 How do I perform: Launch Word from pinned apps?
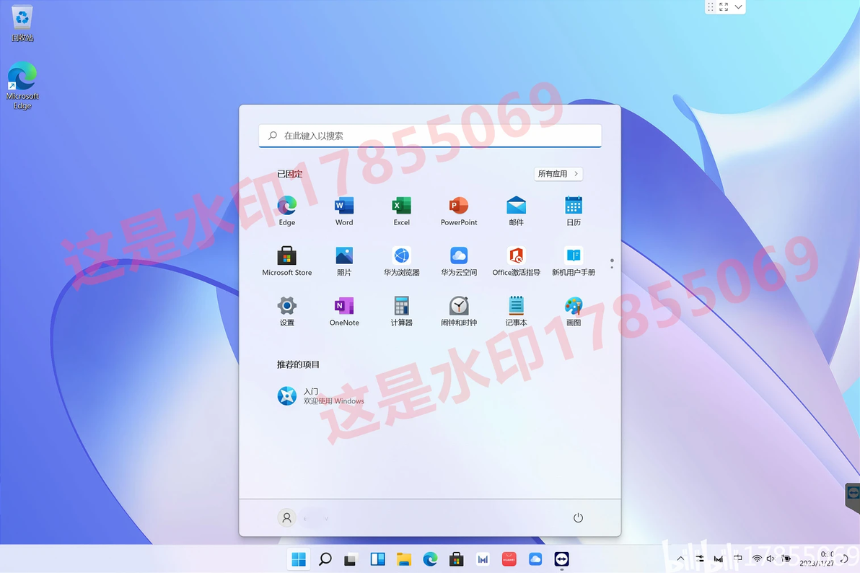(344, 211)
